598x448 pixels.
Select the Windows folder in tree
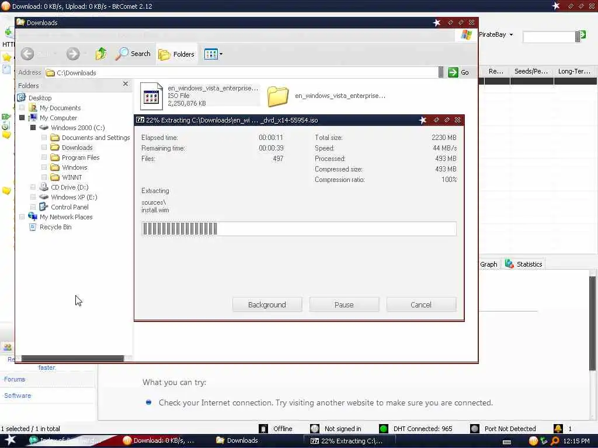pos(74,167)
